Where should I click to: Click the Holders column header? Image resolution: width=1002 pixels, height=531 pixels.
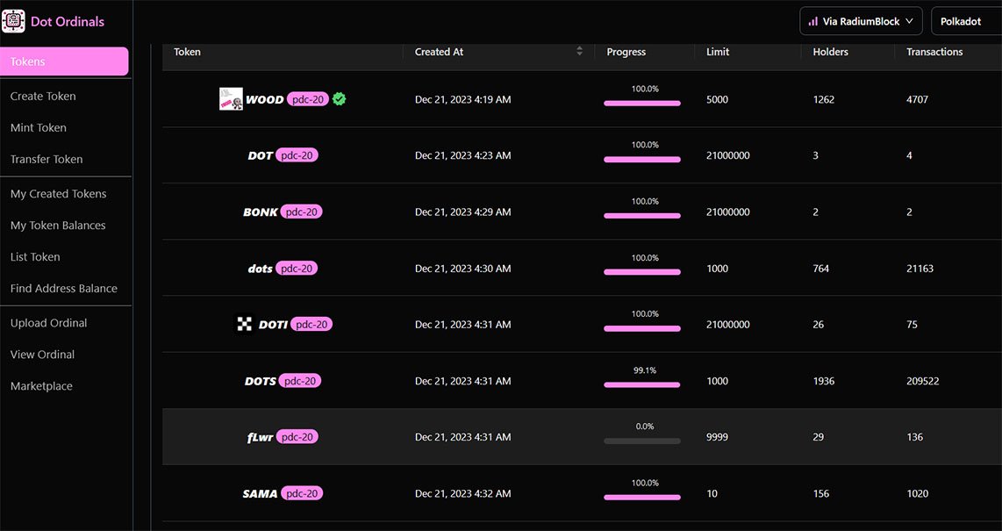pos(830,52)
